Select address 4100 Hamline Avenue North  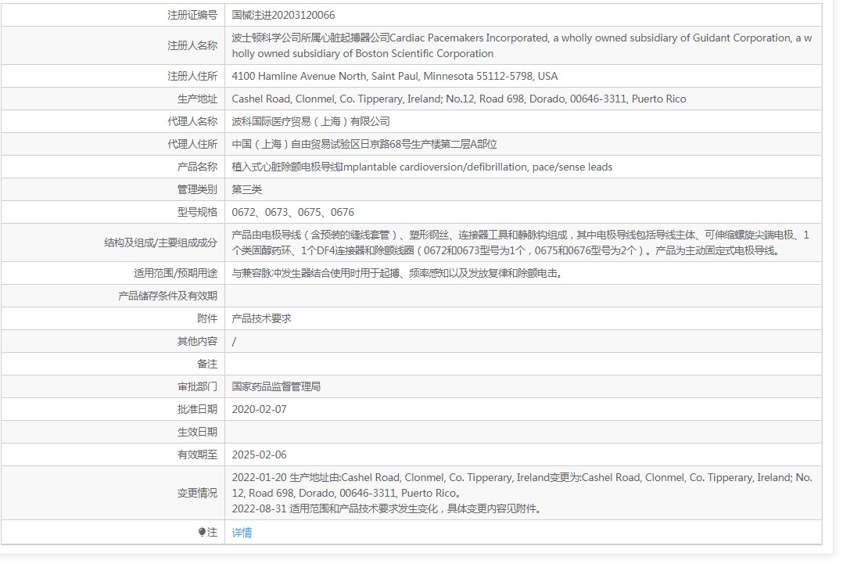click(x=395, y=77)
